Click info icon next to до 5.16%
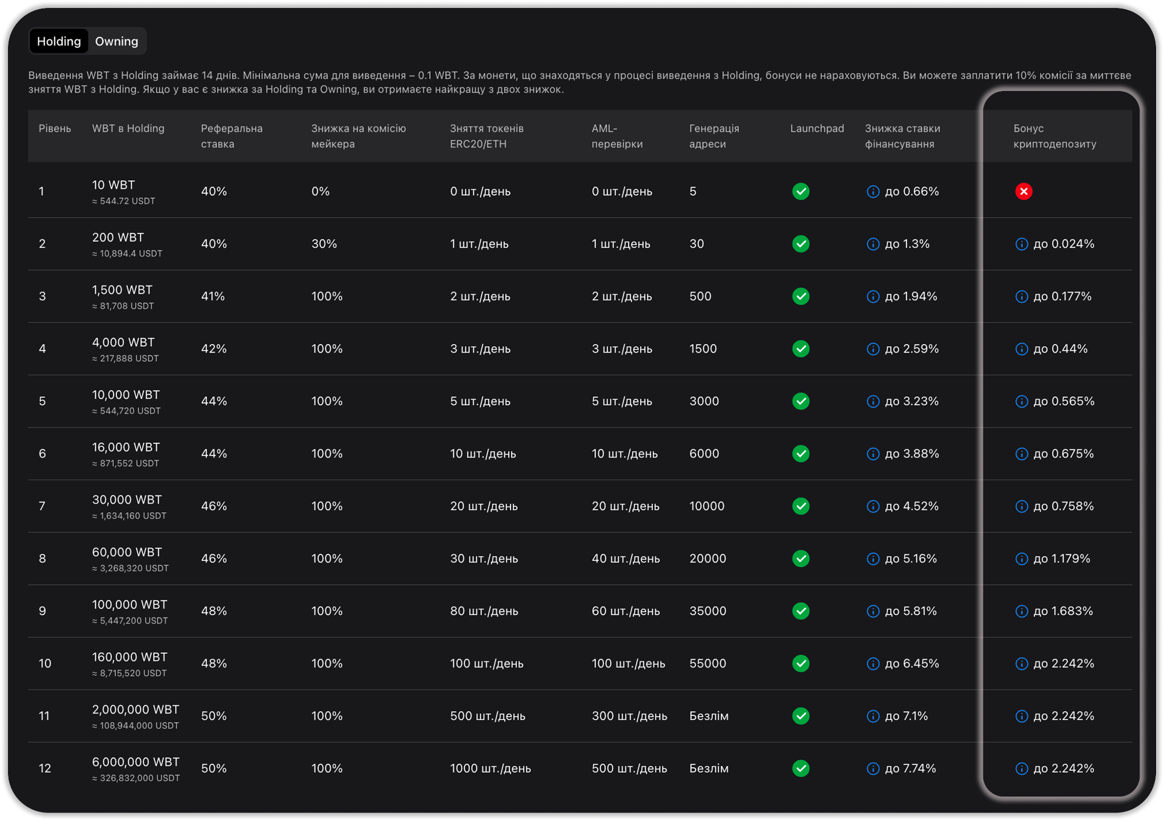This screenshot has width=1164, height=821. [x=873, y=559]
